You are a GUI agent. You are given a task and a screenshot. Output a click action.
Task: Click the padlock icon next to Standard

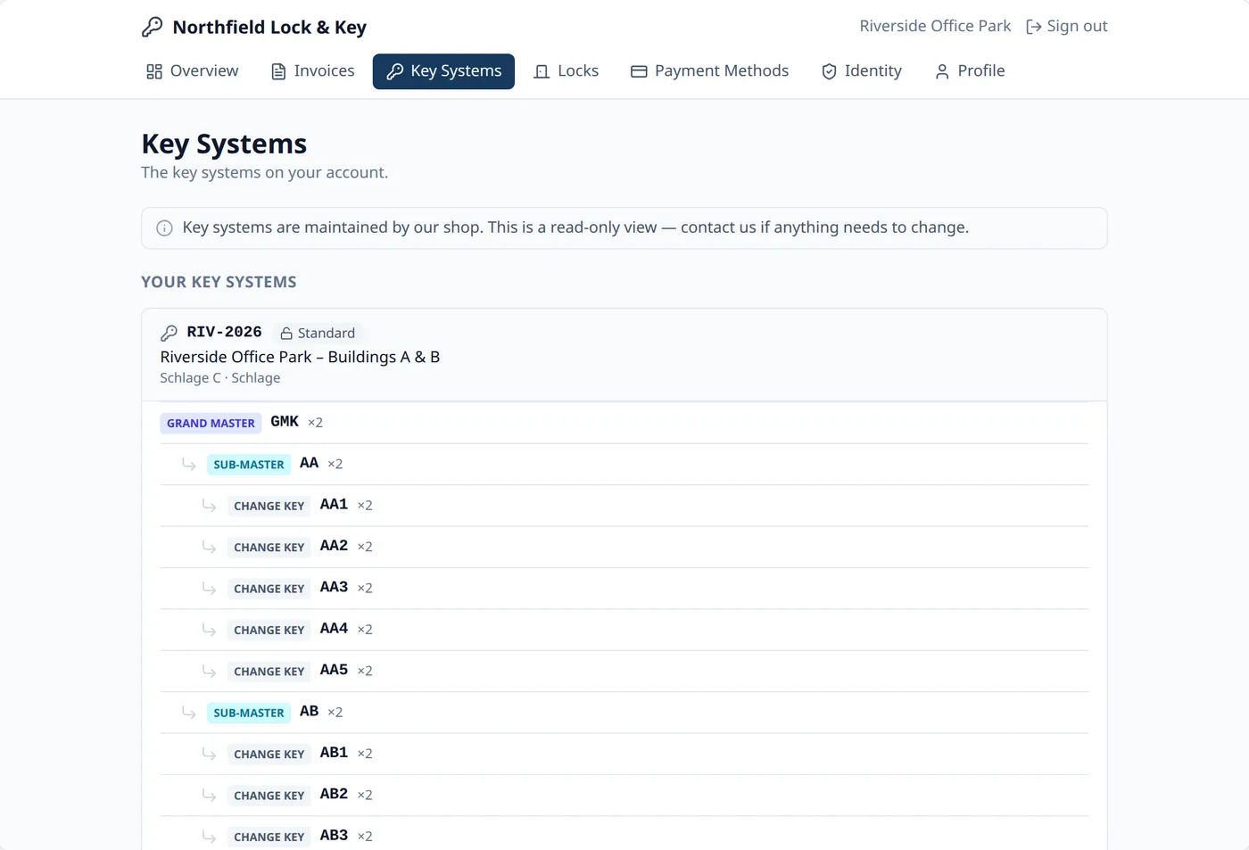286,334
